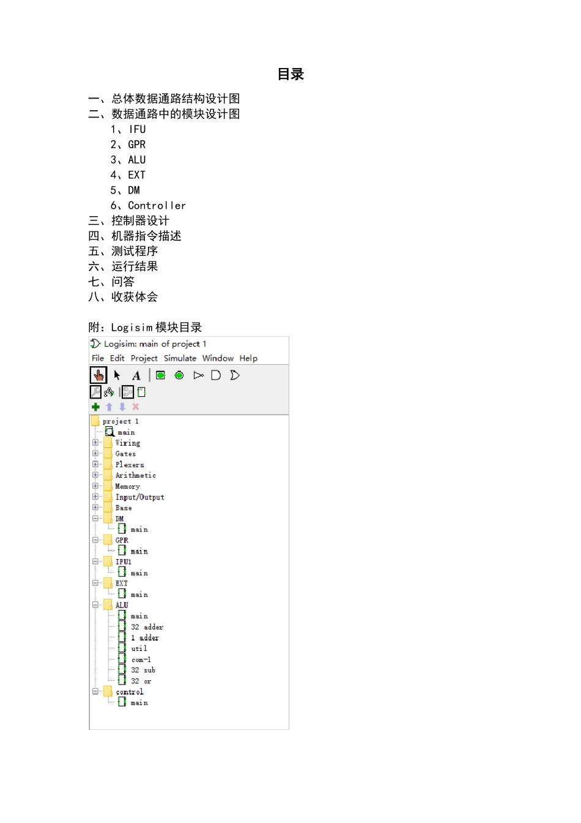Open the Window menu
Viewport: 581px width, 823px height.
[218, 358]
